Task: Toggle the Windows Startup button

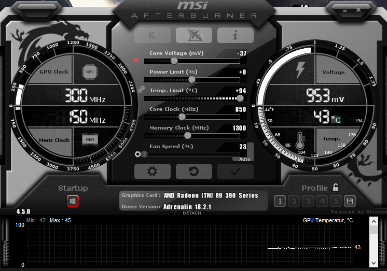Action: (x=73, y=201)
